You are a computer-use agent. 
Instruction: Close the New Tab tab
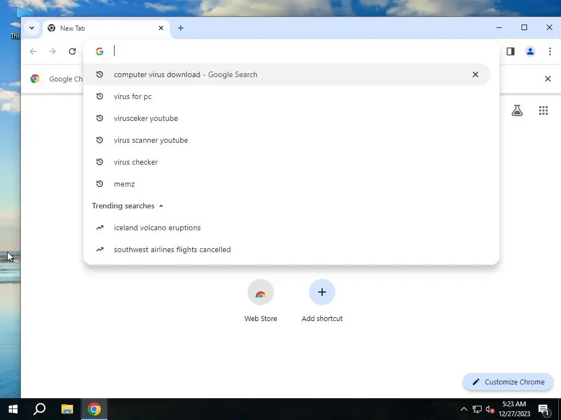[161, 28]
